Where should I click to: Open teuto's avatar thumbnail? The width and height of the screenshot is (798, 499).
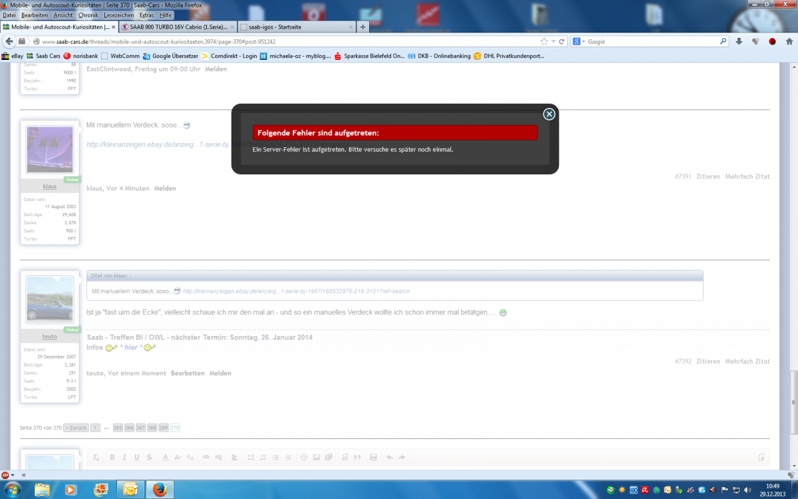[49, 300]
